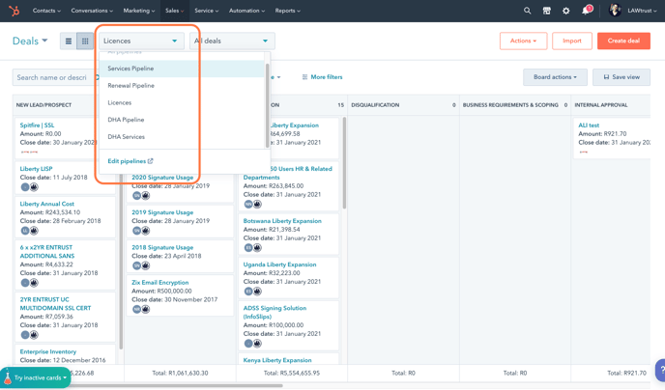665x390 pixels.
Task: Select Services Pipeline option
Action: [x=182, y=69]
